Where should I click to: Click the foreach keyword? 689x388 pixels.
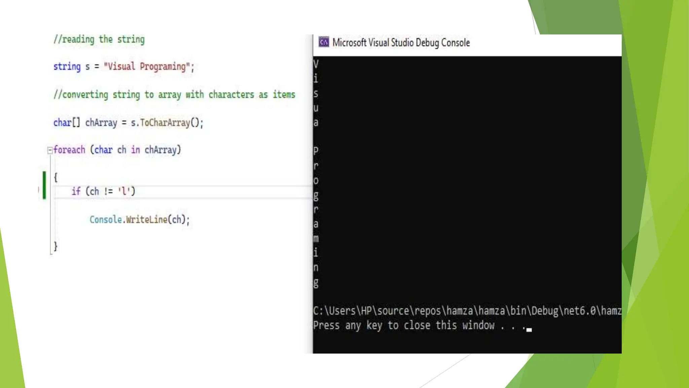(69, 150)
